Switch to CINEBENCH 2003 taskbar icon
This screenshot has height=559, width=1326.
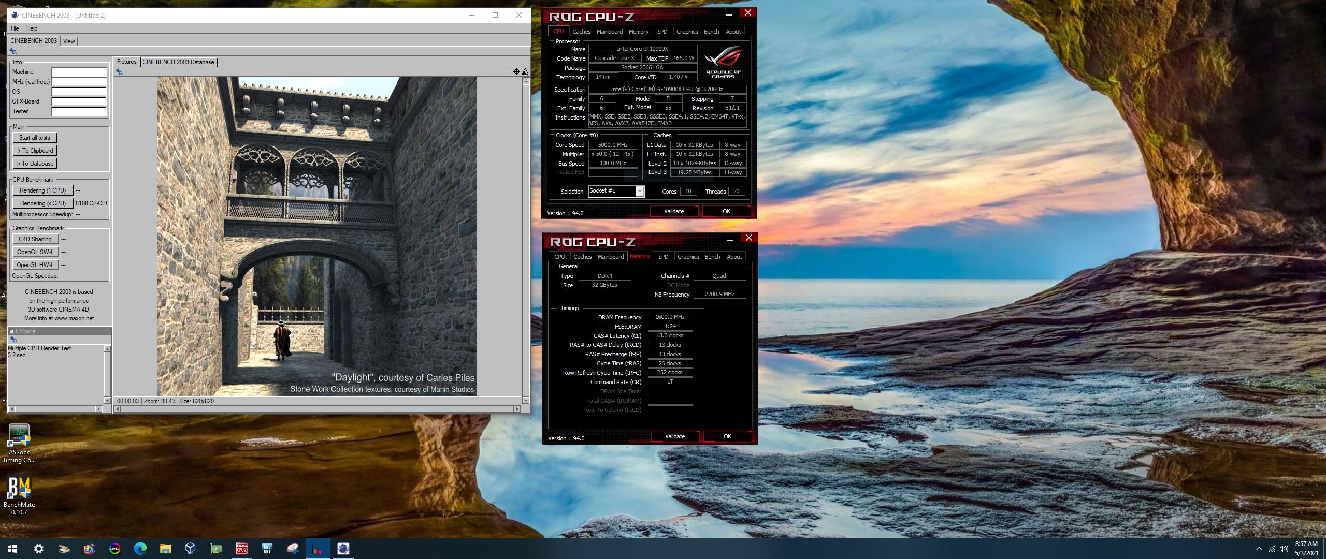click(343, 549)
